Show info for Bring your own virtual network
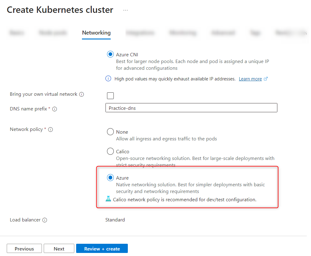The width and height of the screenshot is (311, 256). (82, 95)
